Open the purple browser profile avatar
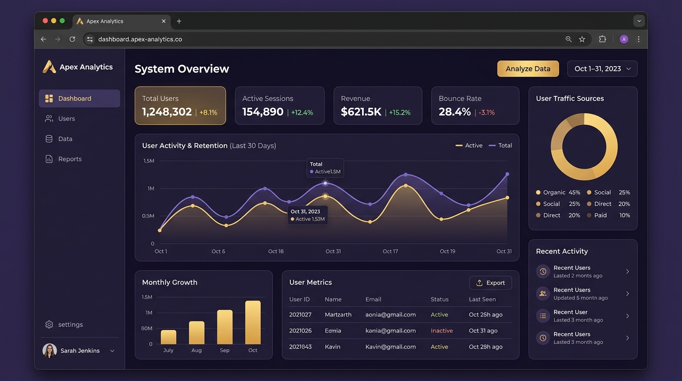 (x=624, y=39)
